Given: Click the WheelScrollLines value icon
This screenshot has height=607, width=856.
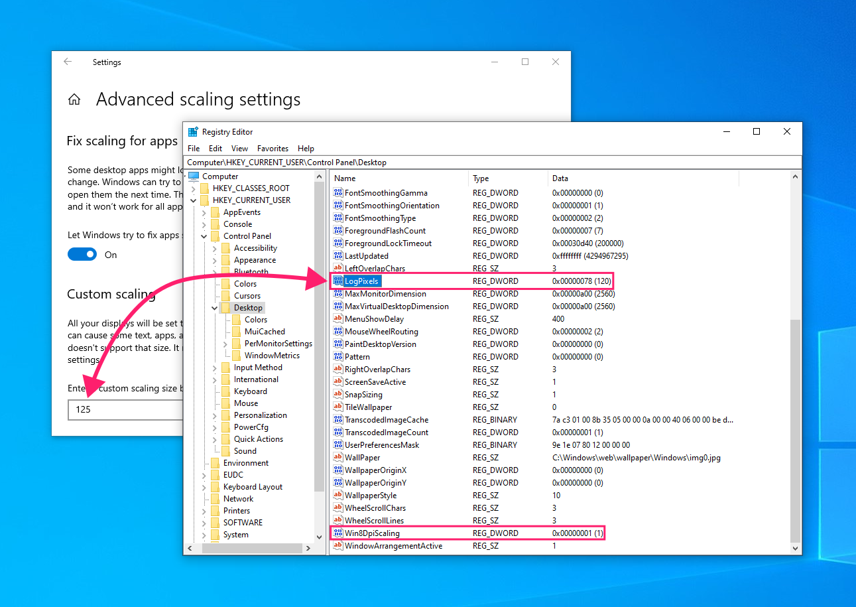Looking at the screenshot, I should point(338,521).
